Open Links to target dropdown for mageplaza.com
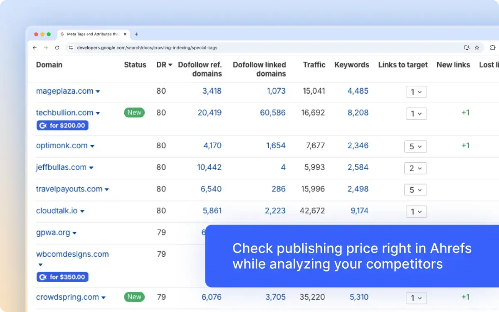The image size is (499, 312). click(416, 92)
